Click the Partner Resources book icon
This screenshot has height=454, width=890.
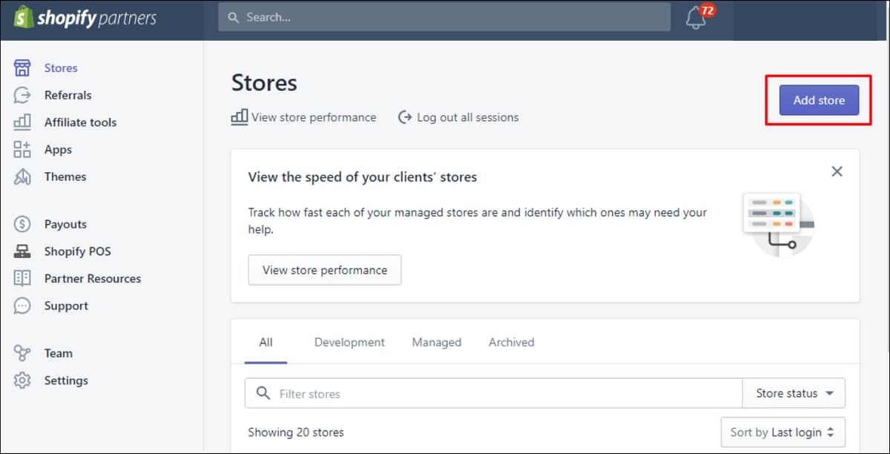pos(22,278)
